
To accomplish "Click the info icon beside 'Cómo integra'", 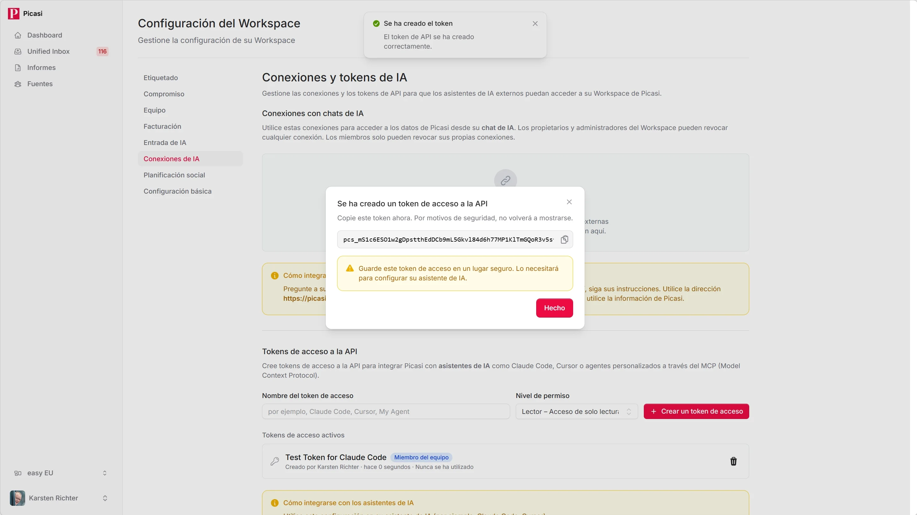I will tap(274, 275).
